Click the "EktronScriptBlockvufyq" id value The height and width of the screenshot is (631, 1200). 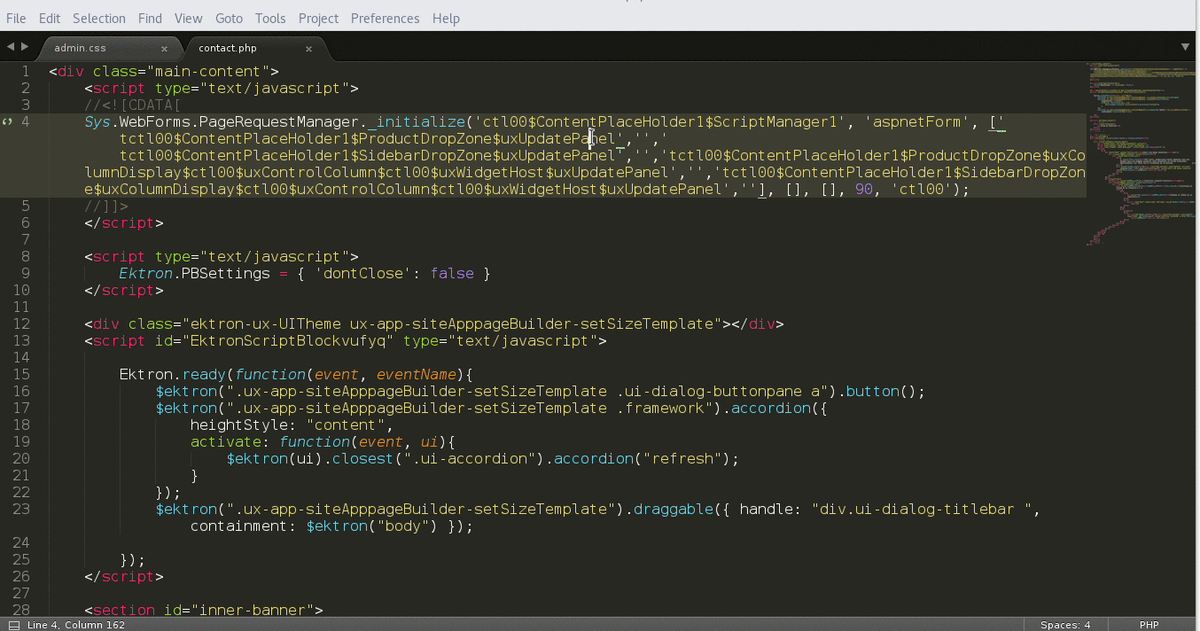[292, 341]
